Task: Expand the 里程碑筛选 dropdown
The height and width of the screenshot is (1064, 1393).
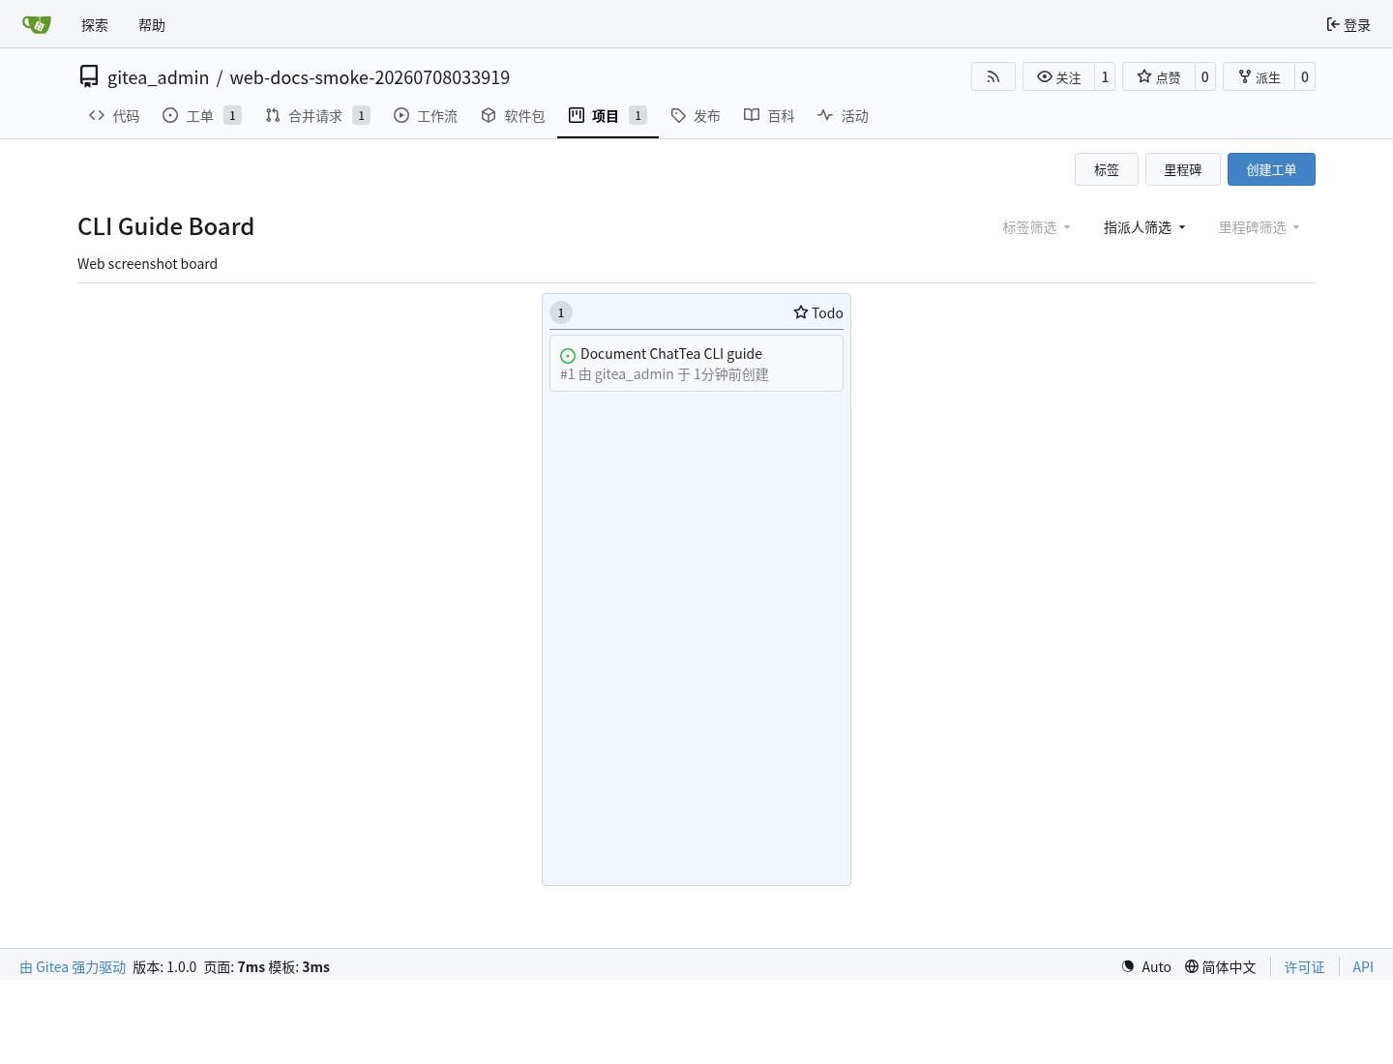Action: pos(1260,227)
